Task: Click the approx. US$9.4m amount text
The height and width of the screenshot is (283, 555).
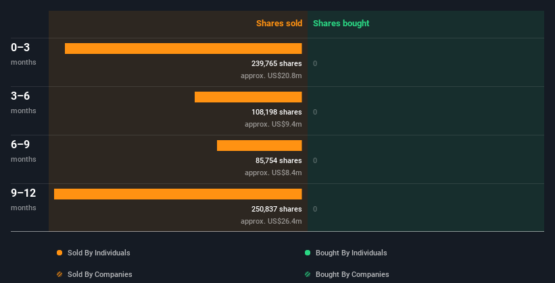Action: click(x=273, y=124)
